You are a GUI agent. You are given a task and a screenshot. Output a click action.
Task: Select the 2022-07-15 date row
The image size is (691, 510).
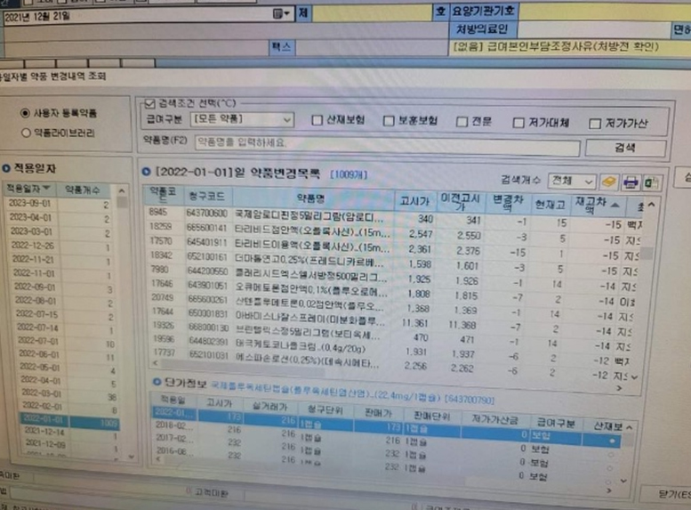[x=62, y=314]
